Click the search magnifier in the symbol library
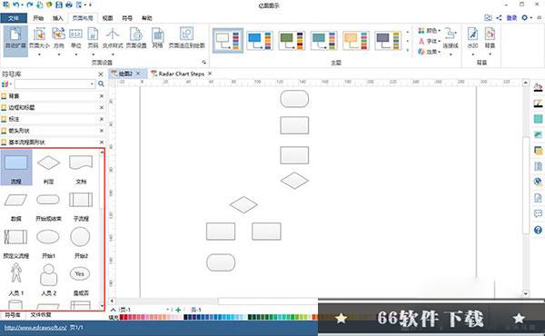The image size is (545, 336). (x=101, y=84)
